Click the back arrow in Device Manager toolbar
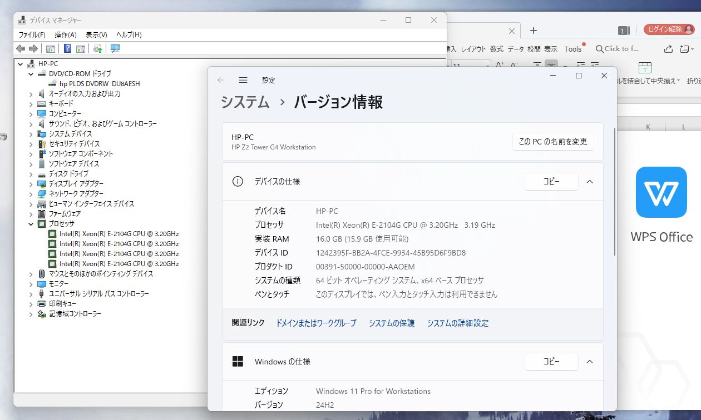 click(21, 48)
